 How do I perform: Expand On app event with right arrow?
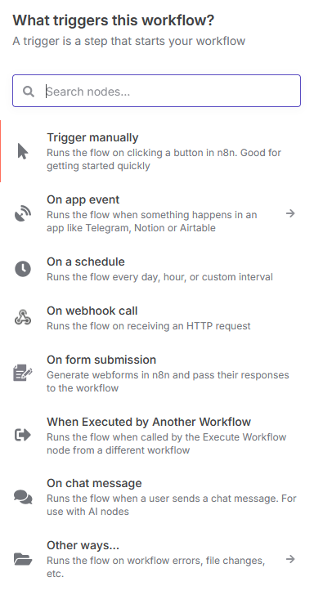pos(290,213)
